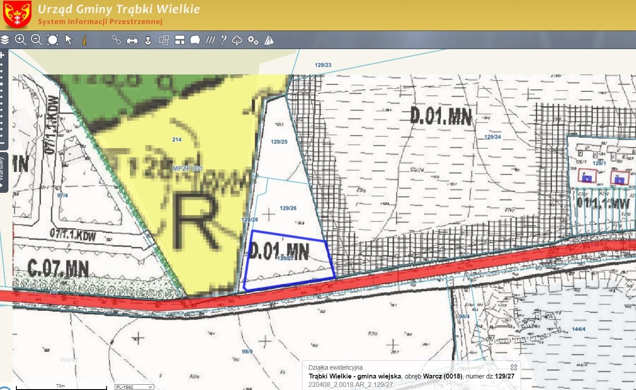Activate the orange info identify tool

[x=84, y=40]
